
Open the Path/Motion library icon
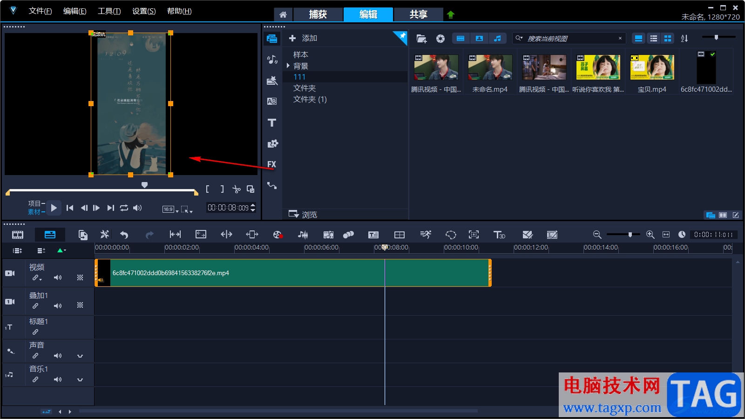272,185
